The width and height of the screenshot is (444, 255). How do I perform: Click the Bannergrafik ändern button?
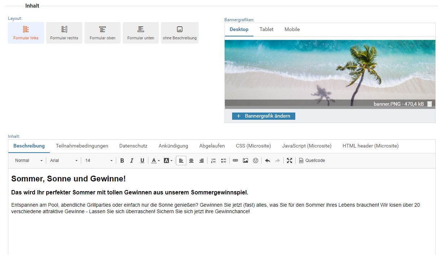(x=264, y=116)
